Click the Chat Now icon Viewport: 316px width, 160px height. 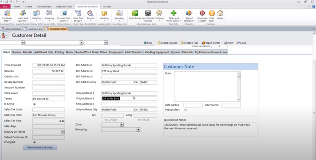tap(212, 16)
